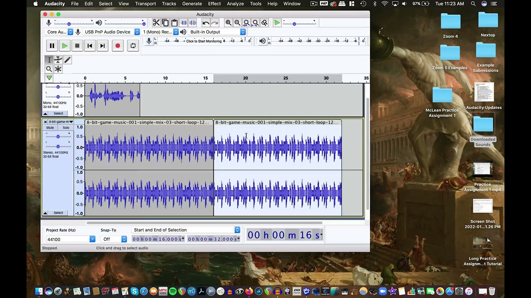Image resolution: width=531 pixels, height=298 pixels.
Task: Toggle the Loop button
Action: 133,46
